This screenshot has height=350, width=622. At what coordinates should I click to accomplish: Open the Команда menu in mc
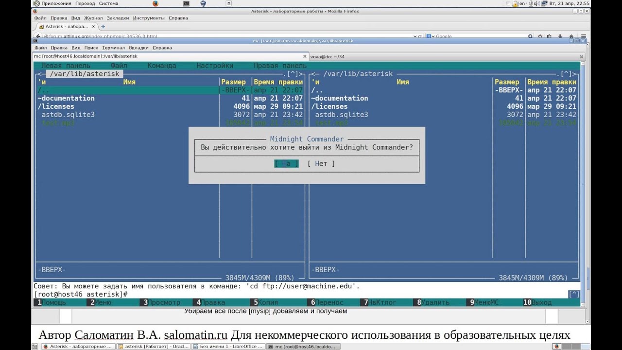(162, 66)
